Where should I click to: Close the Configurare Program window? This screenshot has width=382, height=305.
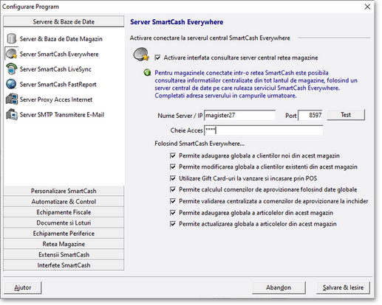[x=367, y=7]
